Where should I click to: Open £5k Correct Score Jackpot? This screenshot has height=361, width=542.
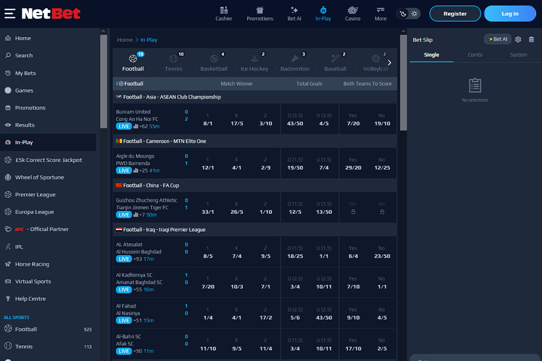[x=48, y=160]
